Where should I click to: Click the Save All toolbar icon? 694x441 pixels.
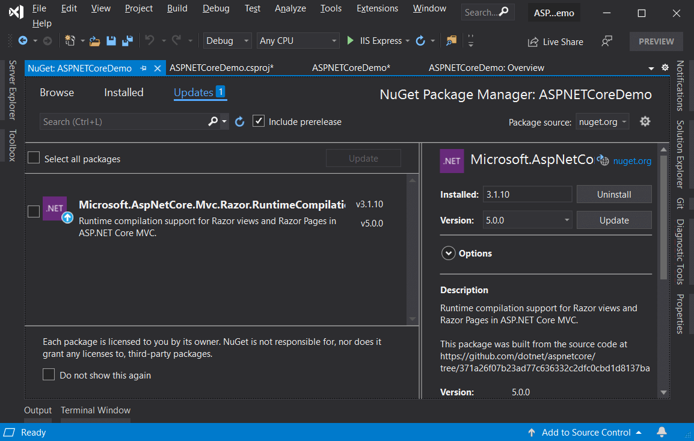coord(127,41)
